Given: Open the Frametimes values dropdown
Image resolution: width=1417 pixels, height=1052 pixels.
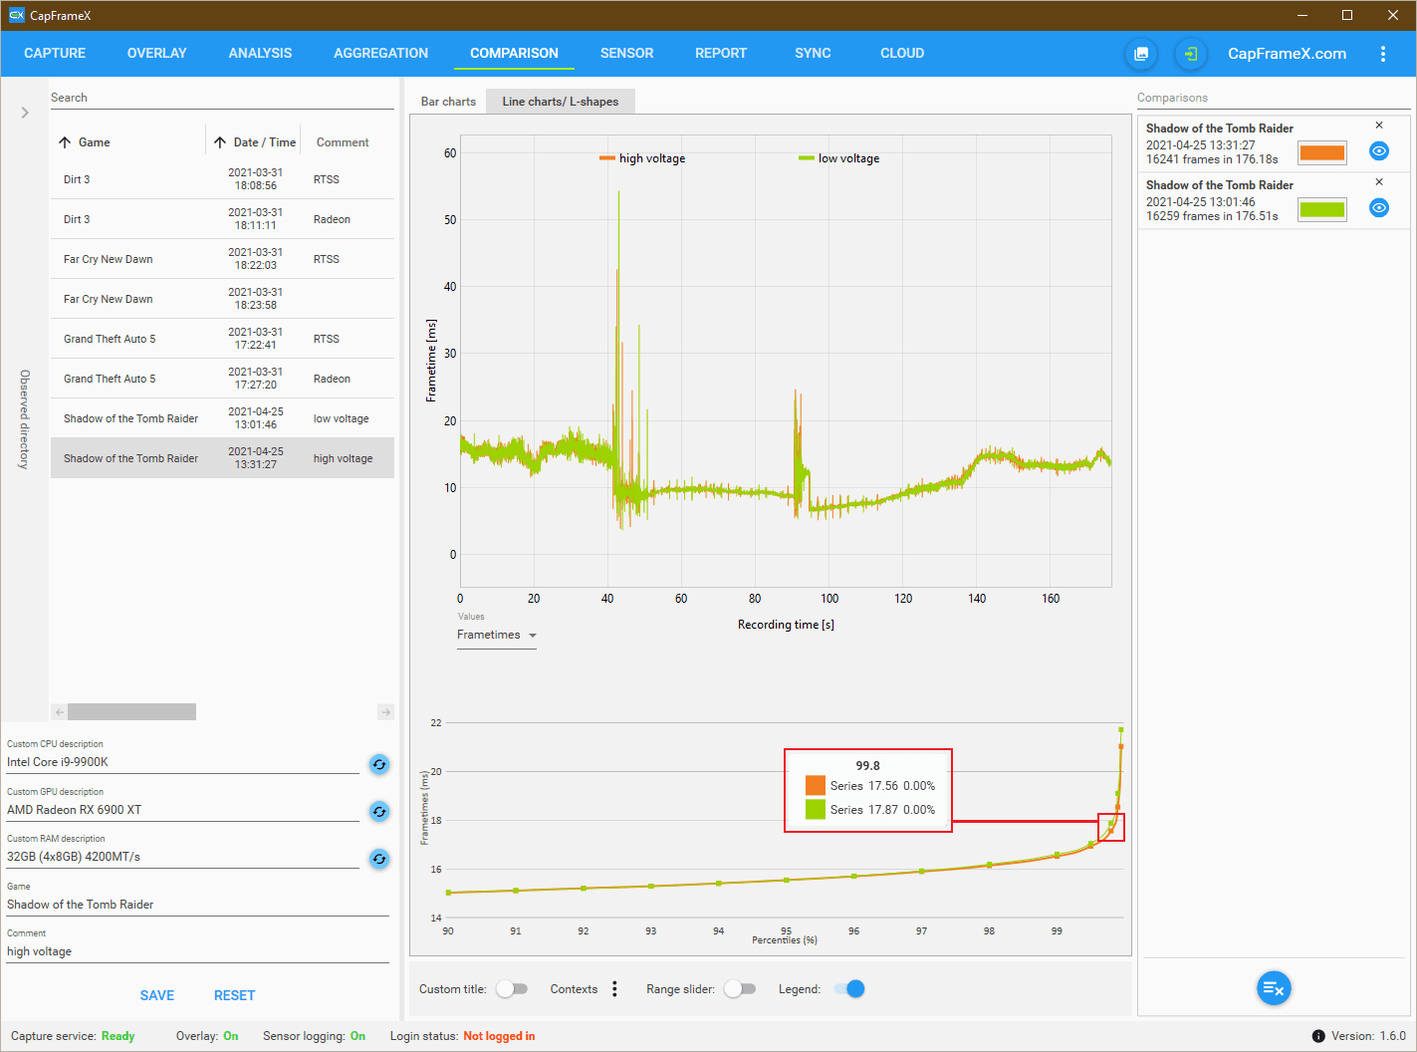Looking at the screenshot, I should coord(497,636).
